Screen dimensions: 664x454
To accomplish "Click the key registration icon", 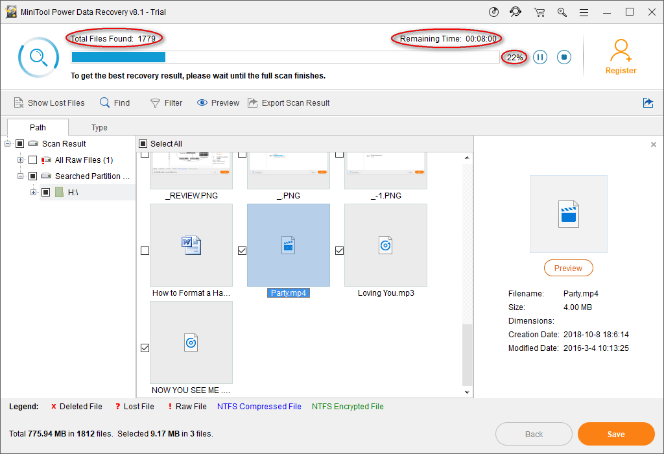I will (x=562, y=12).
